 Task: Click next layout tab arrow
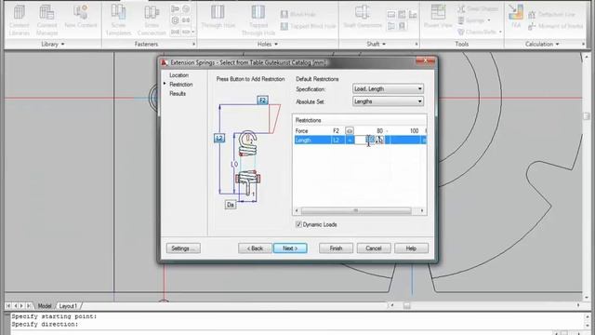[x=21, y=306]
